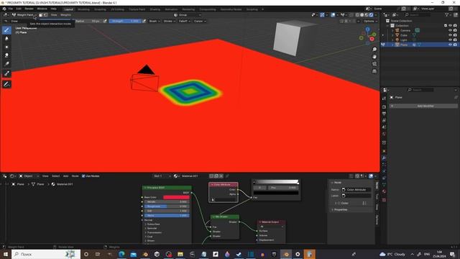Toggle camera view icon in viewport

tap(374, 64)
